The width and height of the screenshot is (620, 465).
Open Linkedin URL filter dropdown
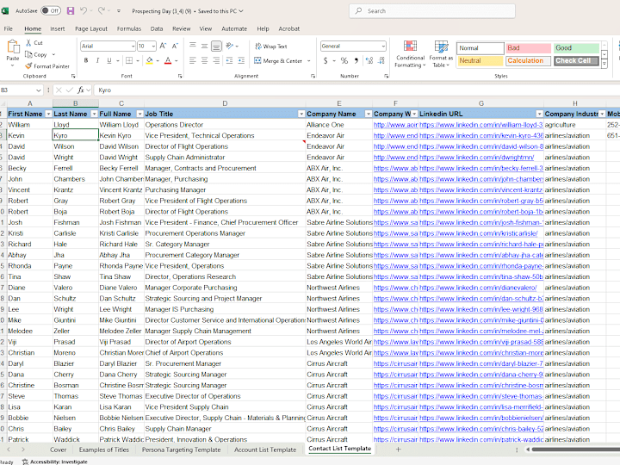[539, 114]
